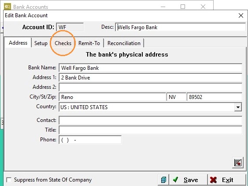Screen dimensions: 248x186
Task: Click the Contact input field
Action: pos(150,120)
